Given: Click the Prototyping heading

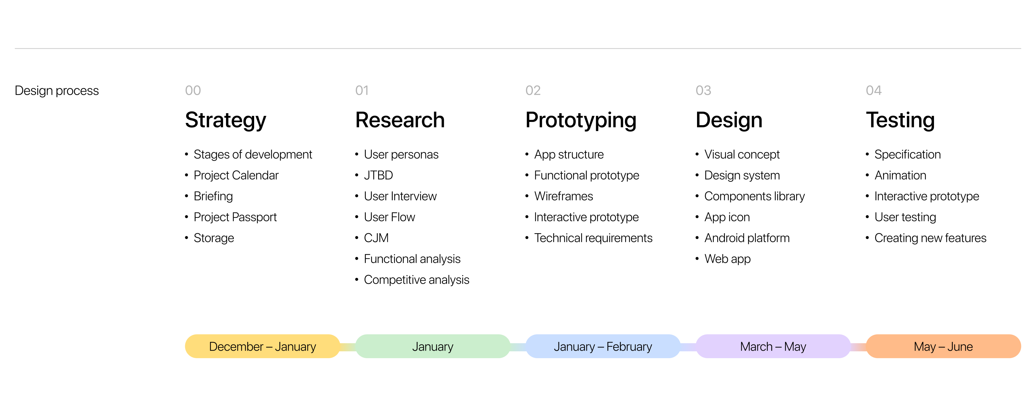Looking at the screenshot, I should click(581, 120).
